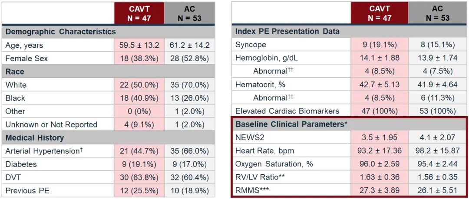Select the Demographic Characteristics section header
This screenshot has height=199, width=469.
[60, 32]
